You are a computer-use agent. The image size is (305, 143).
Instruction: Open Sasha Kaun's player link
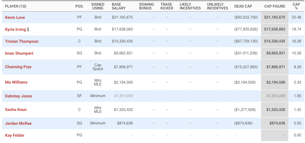click(x=16, y=110)
